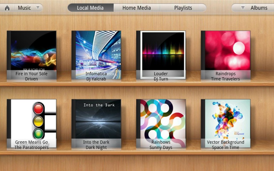Open the Music category dropdown arrow
Screen dimensions: 274x171
pyautogui.click(x=38, y=8)
